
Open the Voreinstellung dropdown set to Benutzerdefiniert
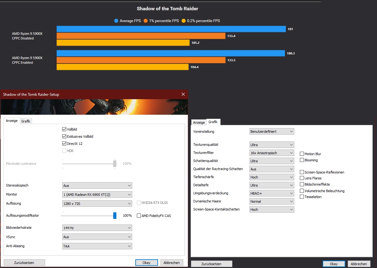click(272, 132)
